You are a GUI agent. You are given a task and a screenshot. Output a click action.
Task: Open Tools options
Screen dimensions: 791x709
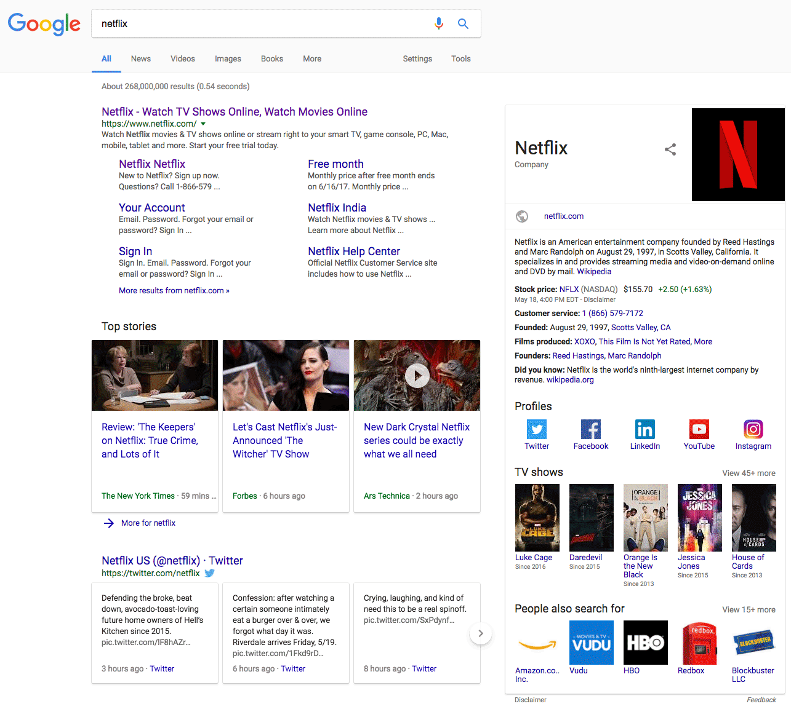point(460,59)
